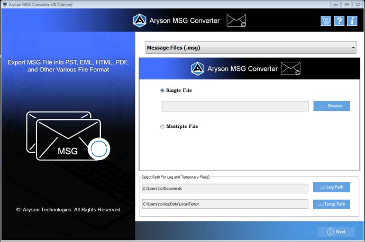The image size is (365, 242).
Task: Click the Temp Path button
Action: (332, 204)
